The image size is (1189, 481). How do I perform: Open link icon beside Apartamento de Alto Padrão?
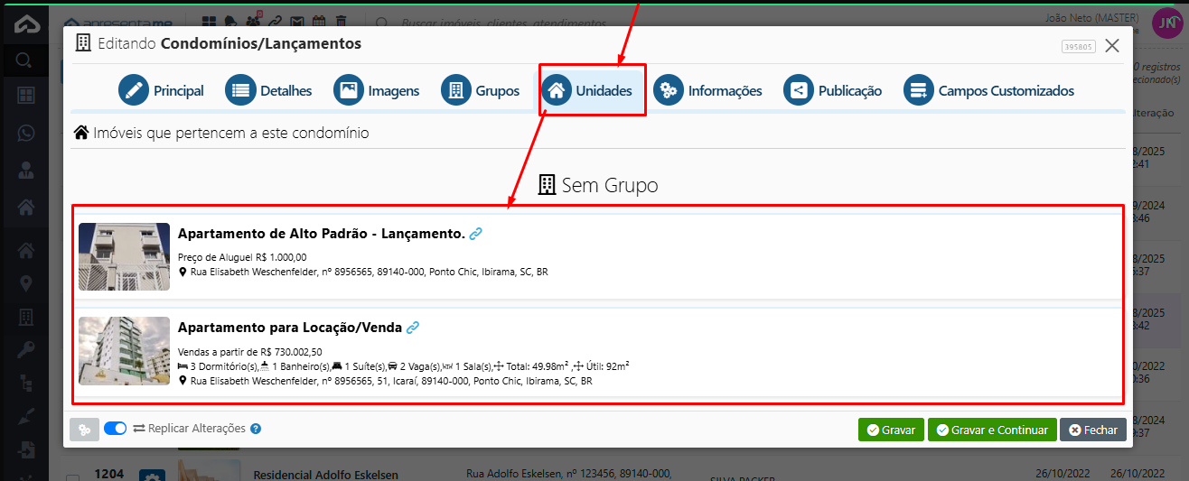point(476,234)
